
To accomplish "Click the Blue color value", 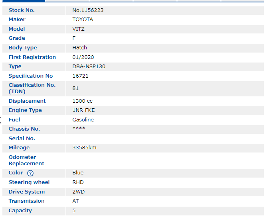I will [x=78, y=173].
